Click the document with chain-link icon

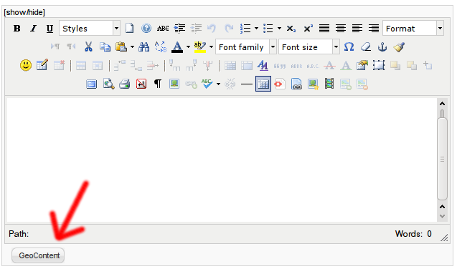click(x=296, y=84)
